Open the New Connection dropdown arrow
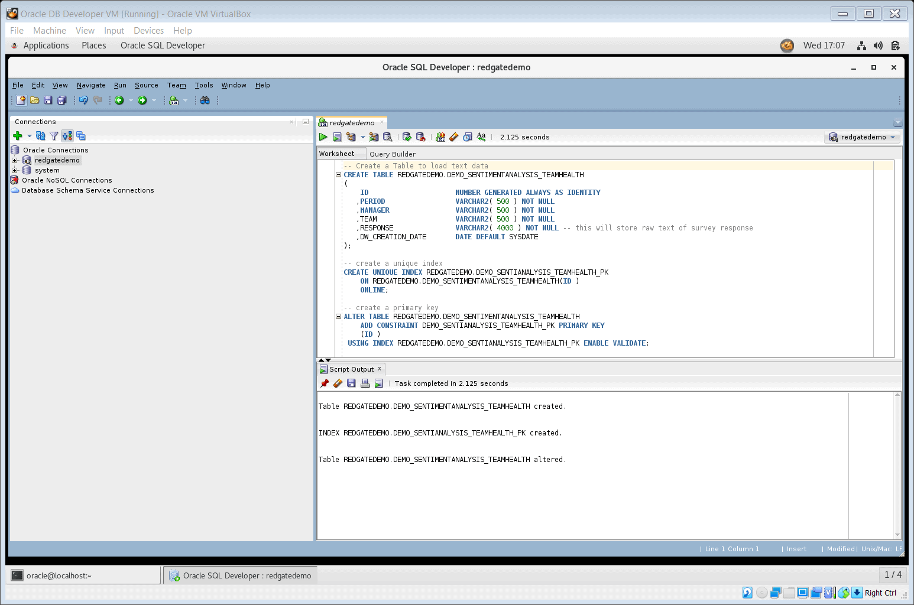This screenshot has height=605, width=914. (30, 136)
